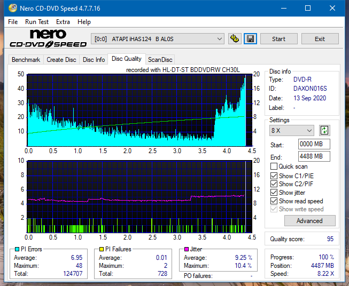Enable the Quick scan checkbox

click(x=274, y=166)
